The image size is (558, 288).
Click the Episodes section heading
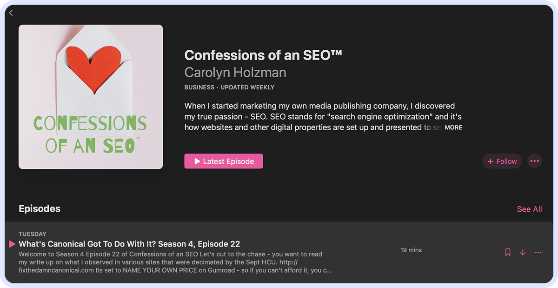pos(40,209)
